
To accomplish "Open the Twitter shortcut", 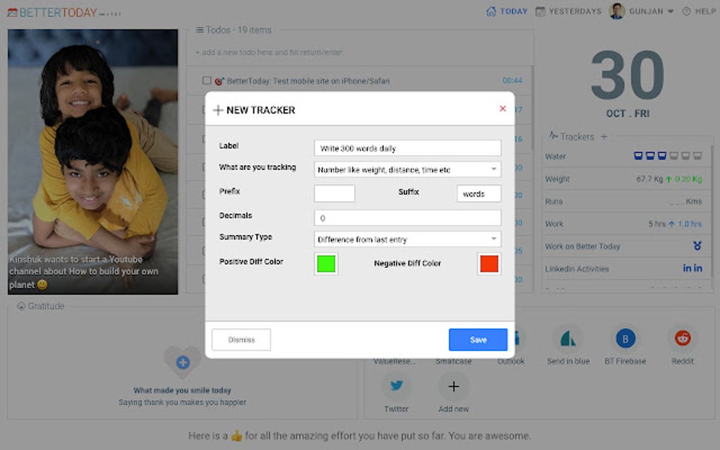I will (396, 393).
